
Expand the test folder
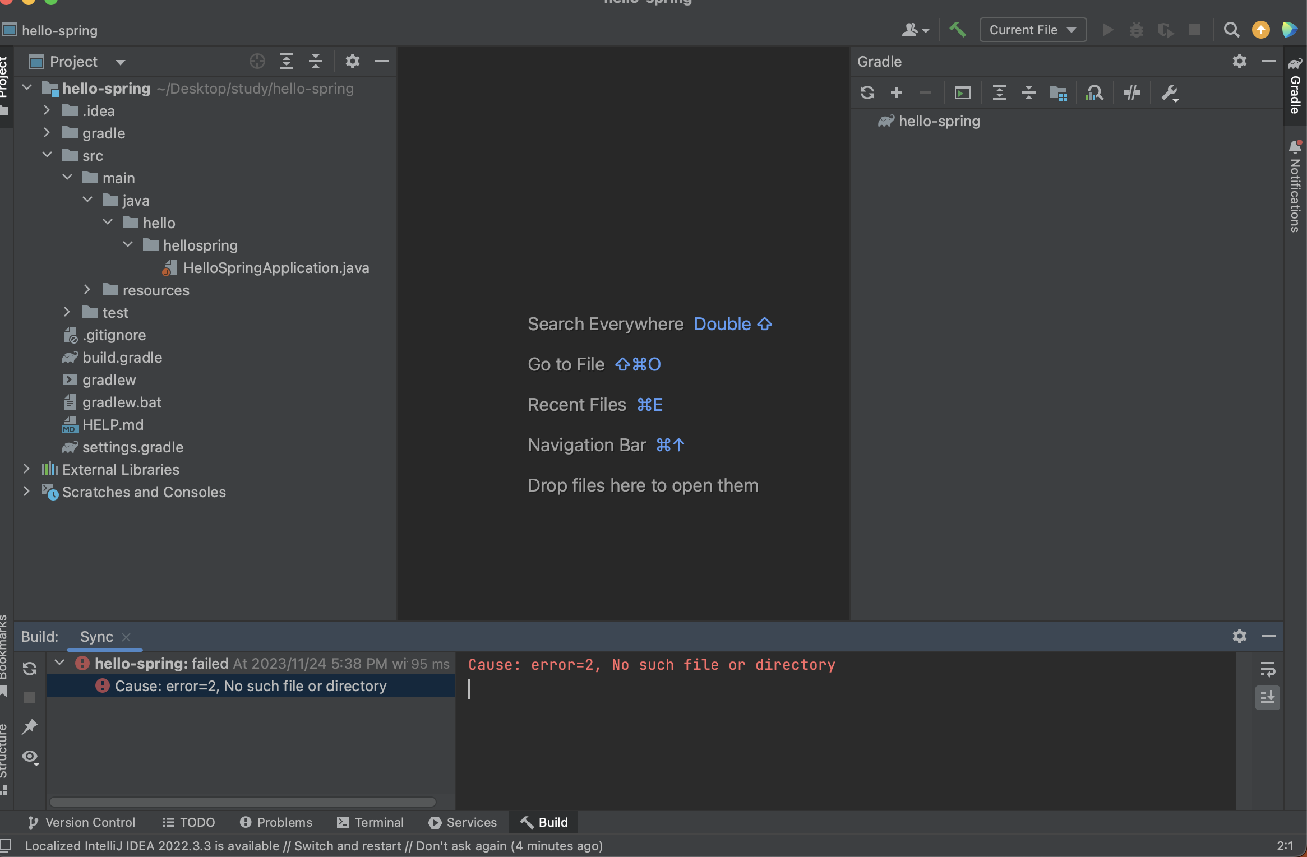67,312
